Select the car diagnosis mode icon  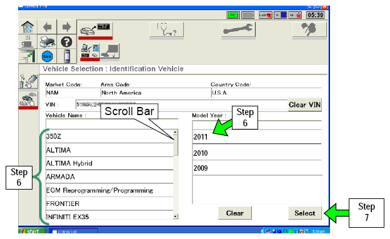(x=96, y=29)
